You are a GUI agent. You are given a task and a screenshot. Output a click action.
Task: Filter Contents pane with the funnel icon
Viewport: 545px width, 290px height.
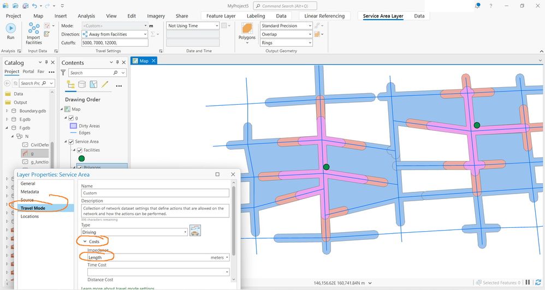tap(63, 72)
